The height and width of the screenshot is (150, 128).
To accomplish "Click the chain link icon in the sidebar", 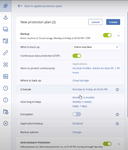I will point(6,53).
